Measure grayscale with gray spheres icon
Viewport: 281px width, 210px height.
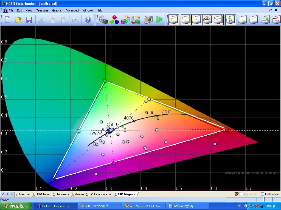pyautogui.click(x=103, y=20)
